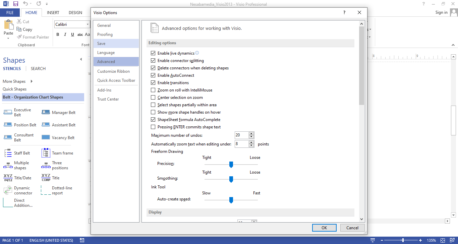Disable the Enable AutoConnect checkbox
The height and width of the screenshot is (244, 458).
[153, 75]
